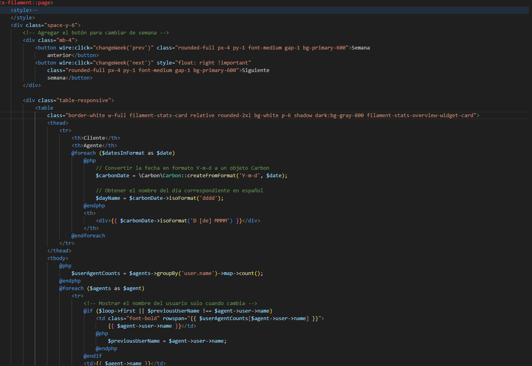This screenshot has height=366, width=532.
Task: Click the @endforeach directive
Action: coord(88,236)
